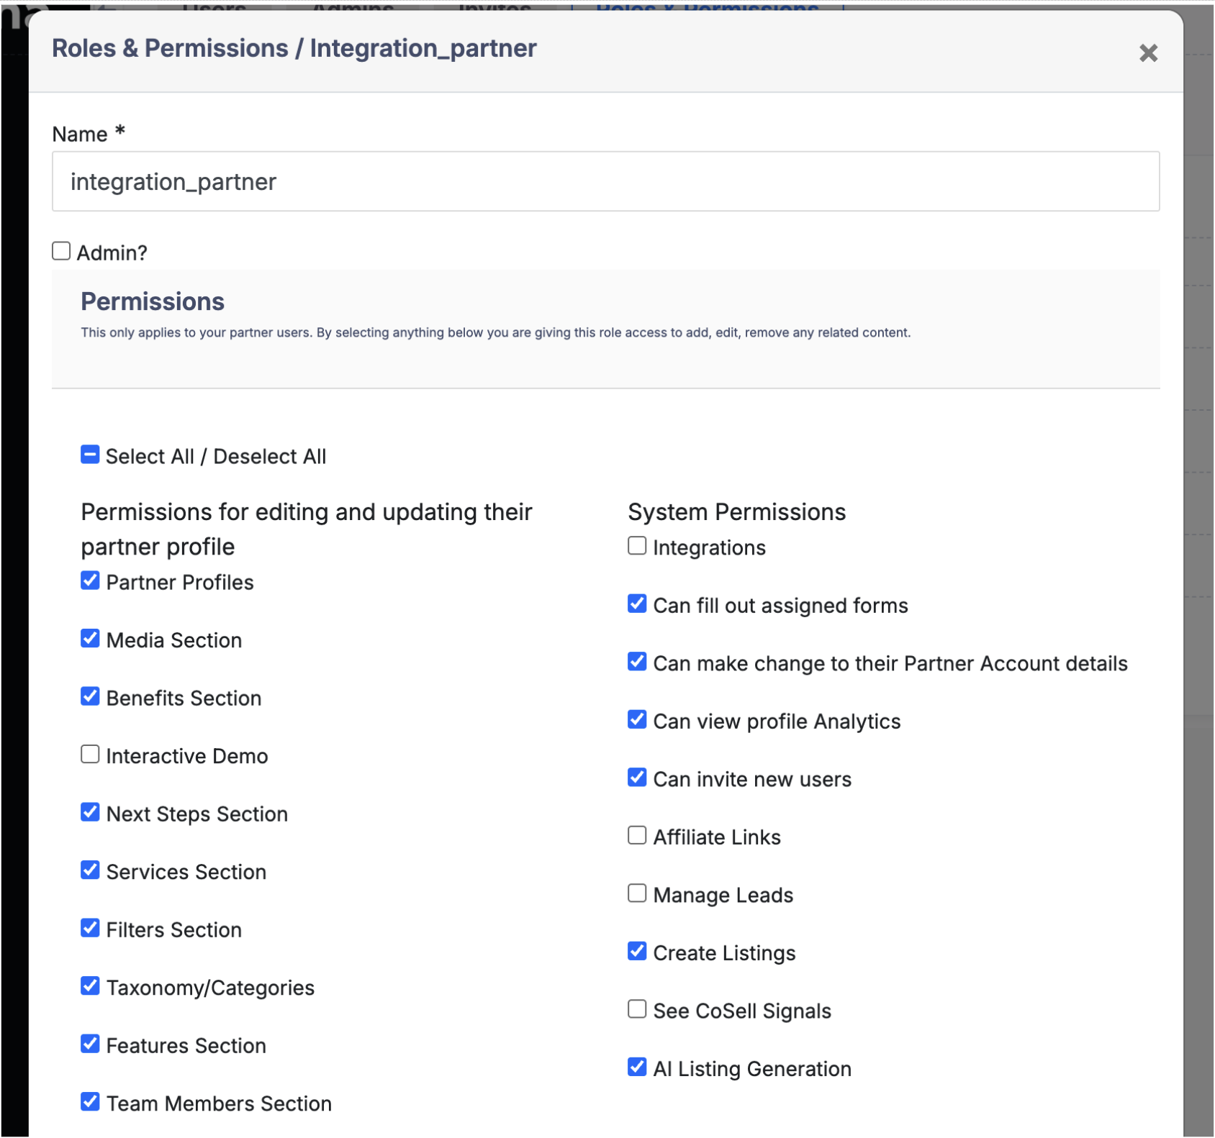Close the Roles & Permissions dialog
The width and height of the screenshot is (1215, 1138).
click(1148, 53)
